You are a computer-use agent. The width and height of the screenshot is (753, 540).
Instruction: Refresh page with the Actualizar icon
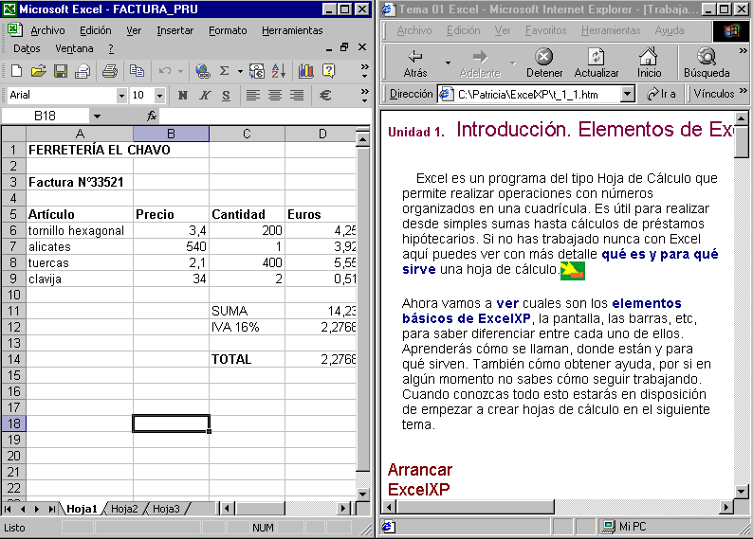coord(596,63)
